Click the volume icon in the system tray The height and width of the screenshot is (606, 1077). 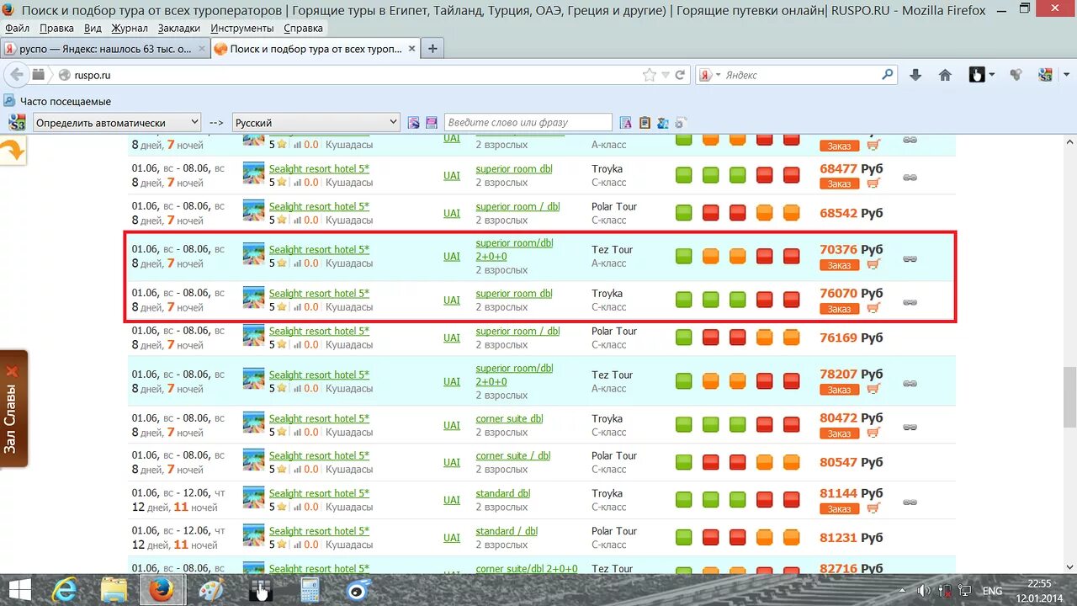pos(924,591)
